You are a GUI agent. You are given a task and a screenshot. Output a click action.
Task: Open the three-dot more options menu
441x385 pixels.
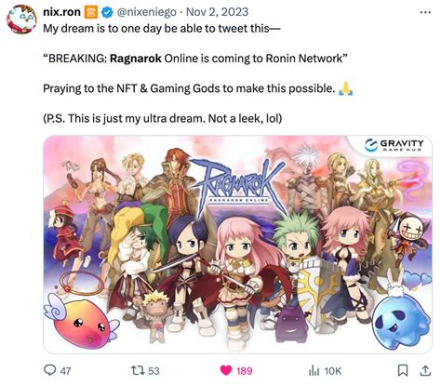point(425,12)
